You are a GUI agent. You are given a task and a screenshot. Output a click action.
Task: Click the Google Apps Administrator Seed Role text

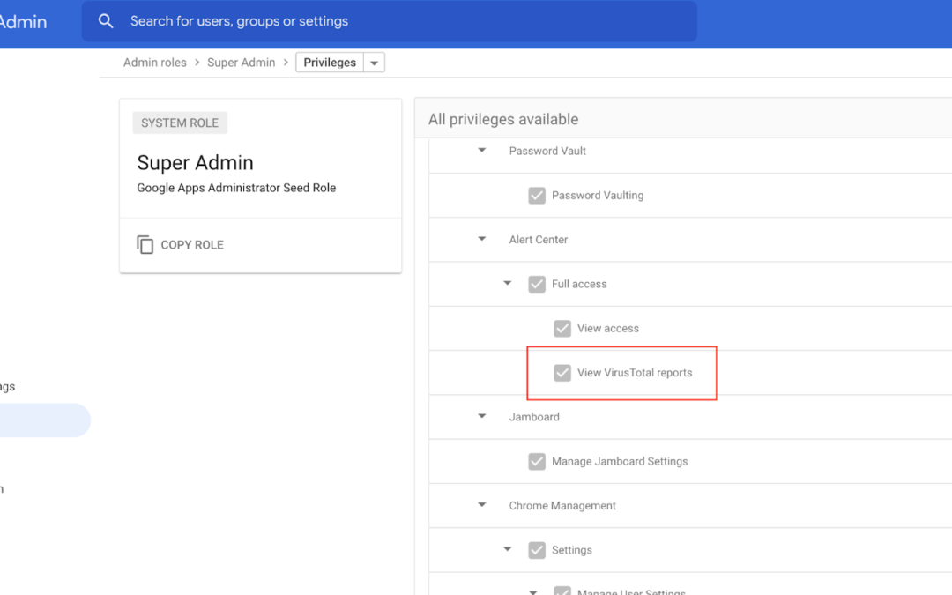tap(236, 188)
